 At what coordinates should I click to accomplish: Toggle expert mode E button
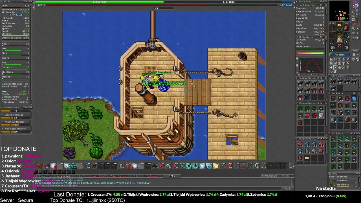tap(358, 33)
